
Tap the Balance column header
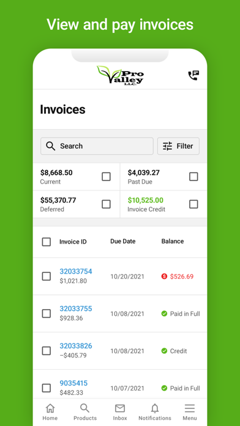pos(173,241)
